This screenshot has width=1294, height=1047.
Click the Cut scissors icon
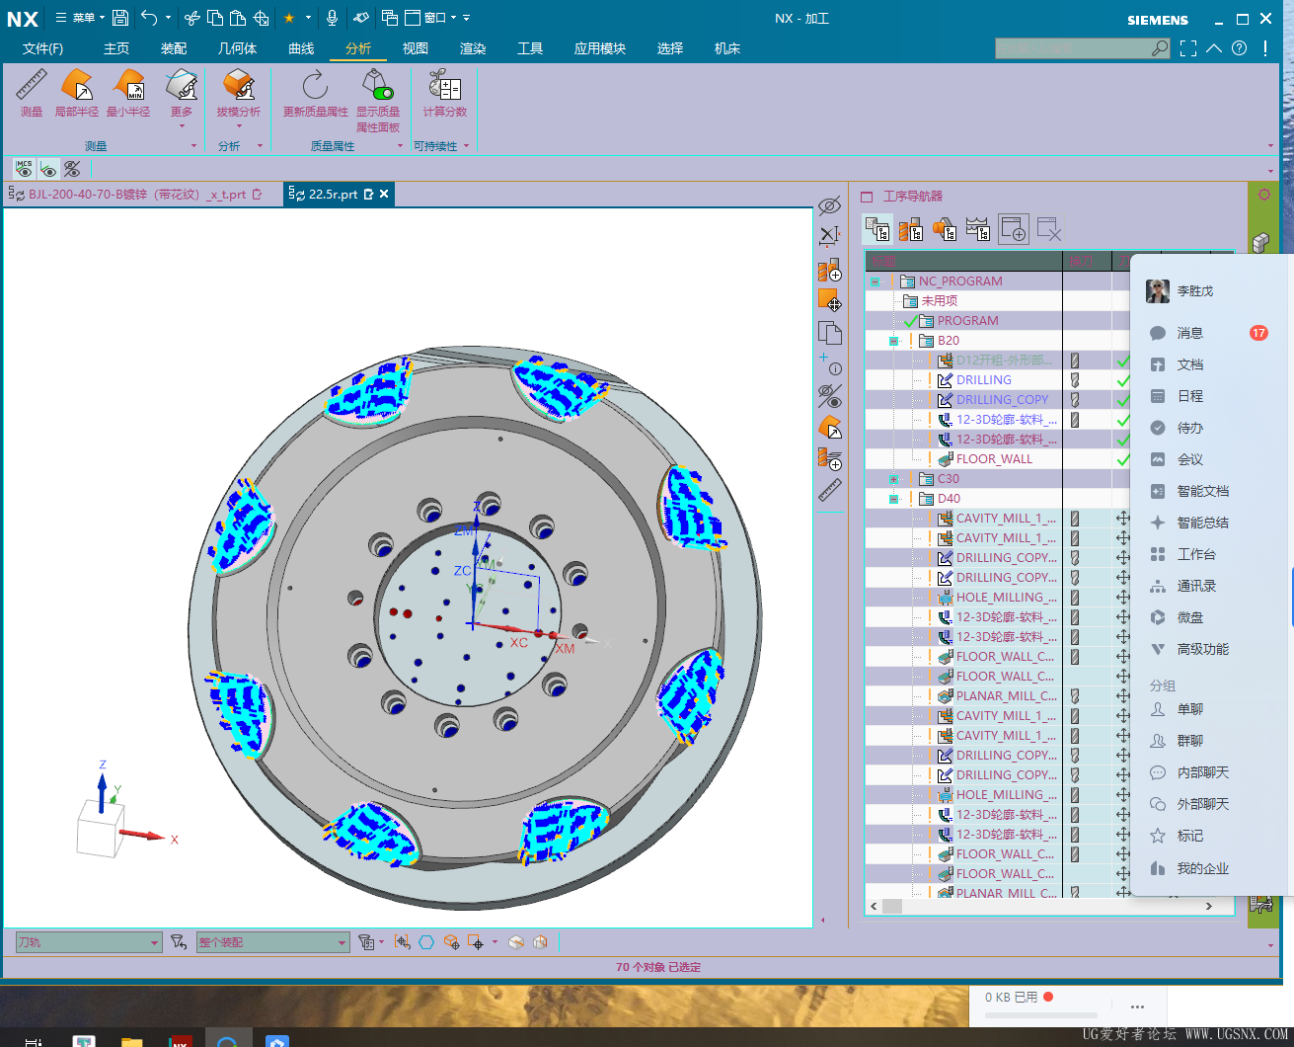(192, 18)
